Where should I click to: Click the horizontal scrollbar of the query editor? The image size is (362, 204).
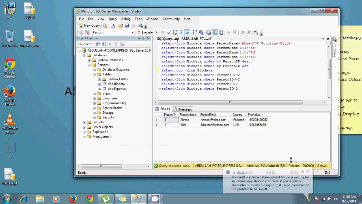coord(230,102)
